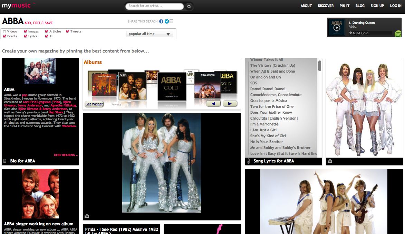
Task: Toggle the All checkbox
Action: pyautogui.click(x=47, y=36)
